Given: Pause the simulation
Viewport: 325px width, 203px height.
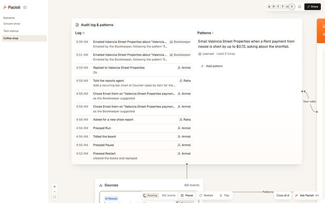Looking at the screenshot, I should pos(187,195).
